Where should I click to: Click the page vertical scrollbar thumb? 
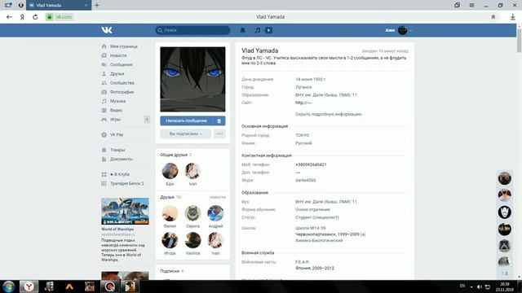coord(519,40)
